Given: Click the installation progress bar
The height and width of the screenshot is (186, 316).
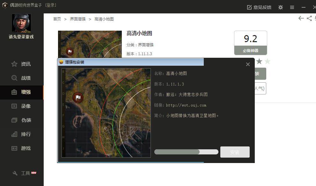Looking at the screenshot, I should click(186, 152).
